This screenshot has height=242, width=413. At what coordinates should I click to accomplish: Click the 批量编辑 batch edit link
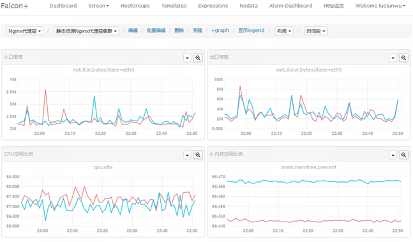pyautogui.click(x=156, y=31)
